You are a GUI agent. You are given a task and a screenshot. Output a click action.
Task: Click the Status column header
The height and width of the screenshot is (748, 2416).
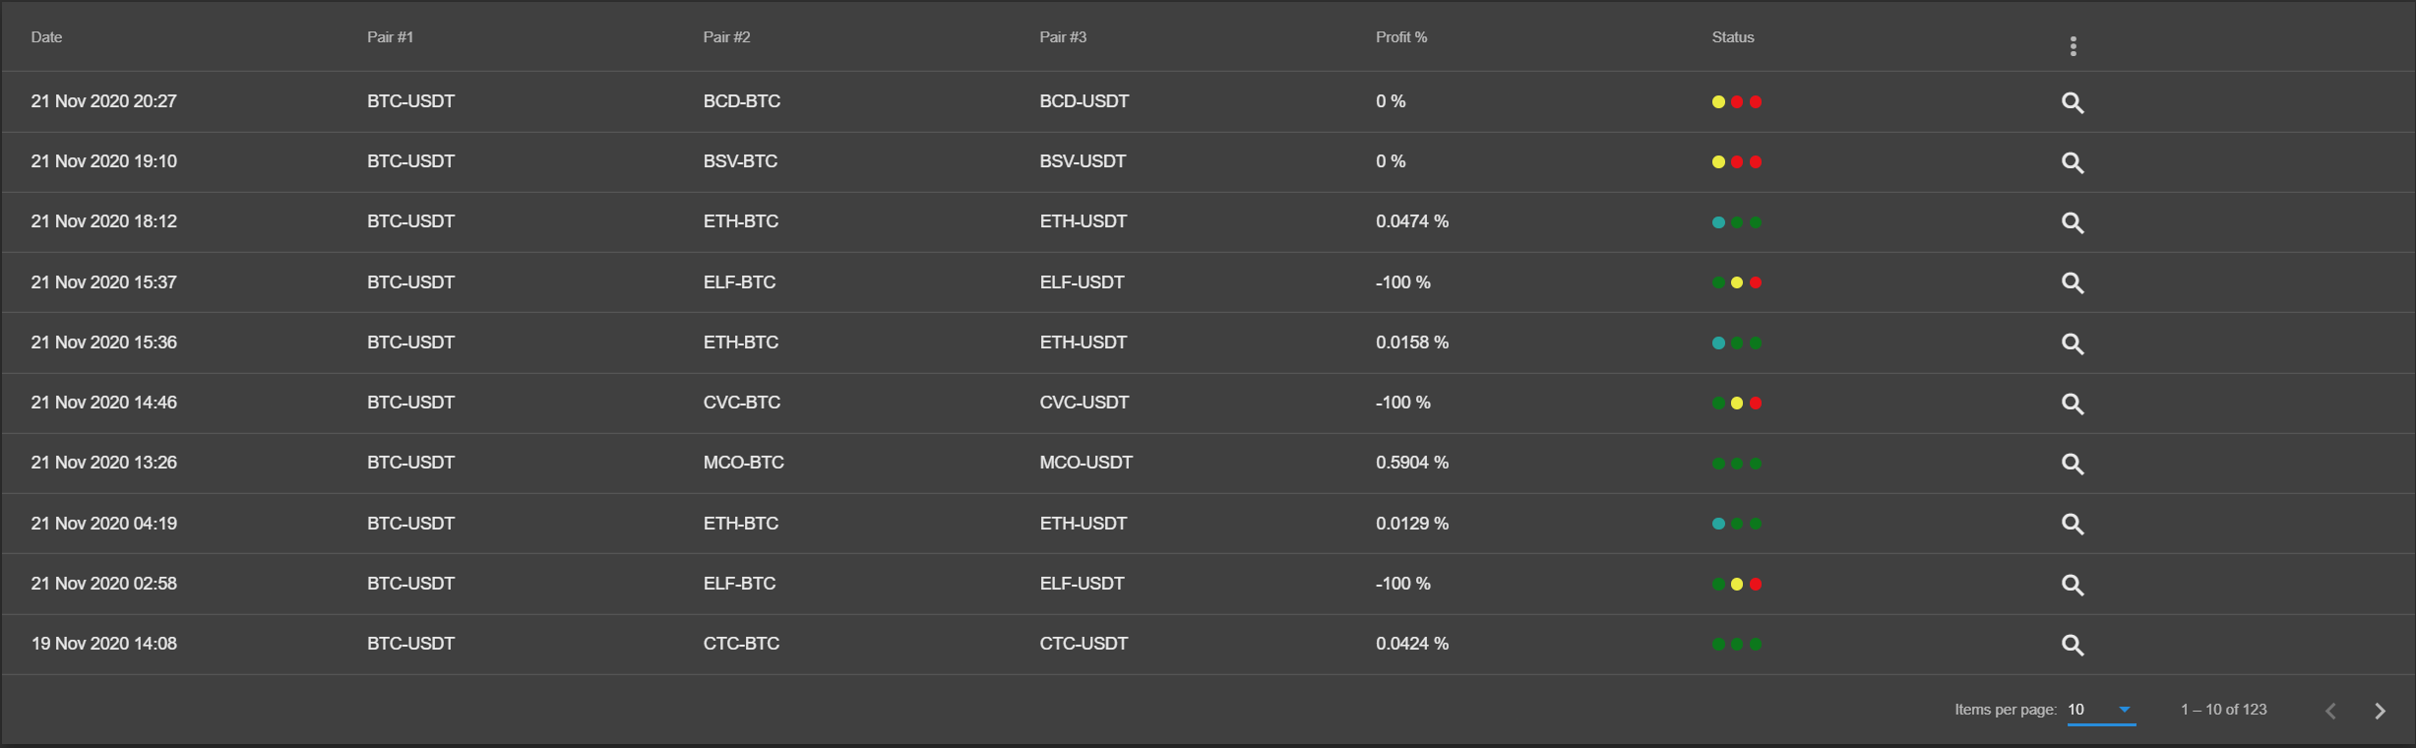pyautogui.click(x=1733, y=37)
